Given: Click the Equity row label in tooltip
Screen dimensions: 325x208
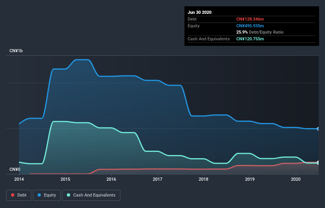Looking at the screenshot, I should 194,26.
